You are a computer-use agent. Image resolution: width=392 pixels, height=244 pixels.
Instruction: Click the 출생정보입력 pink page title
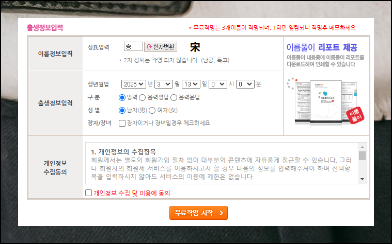pyautogui.click(x=45, y=27)
